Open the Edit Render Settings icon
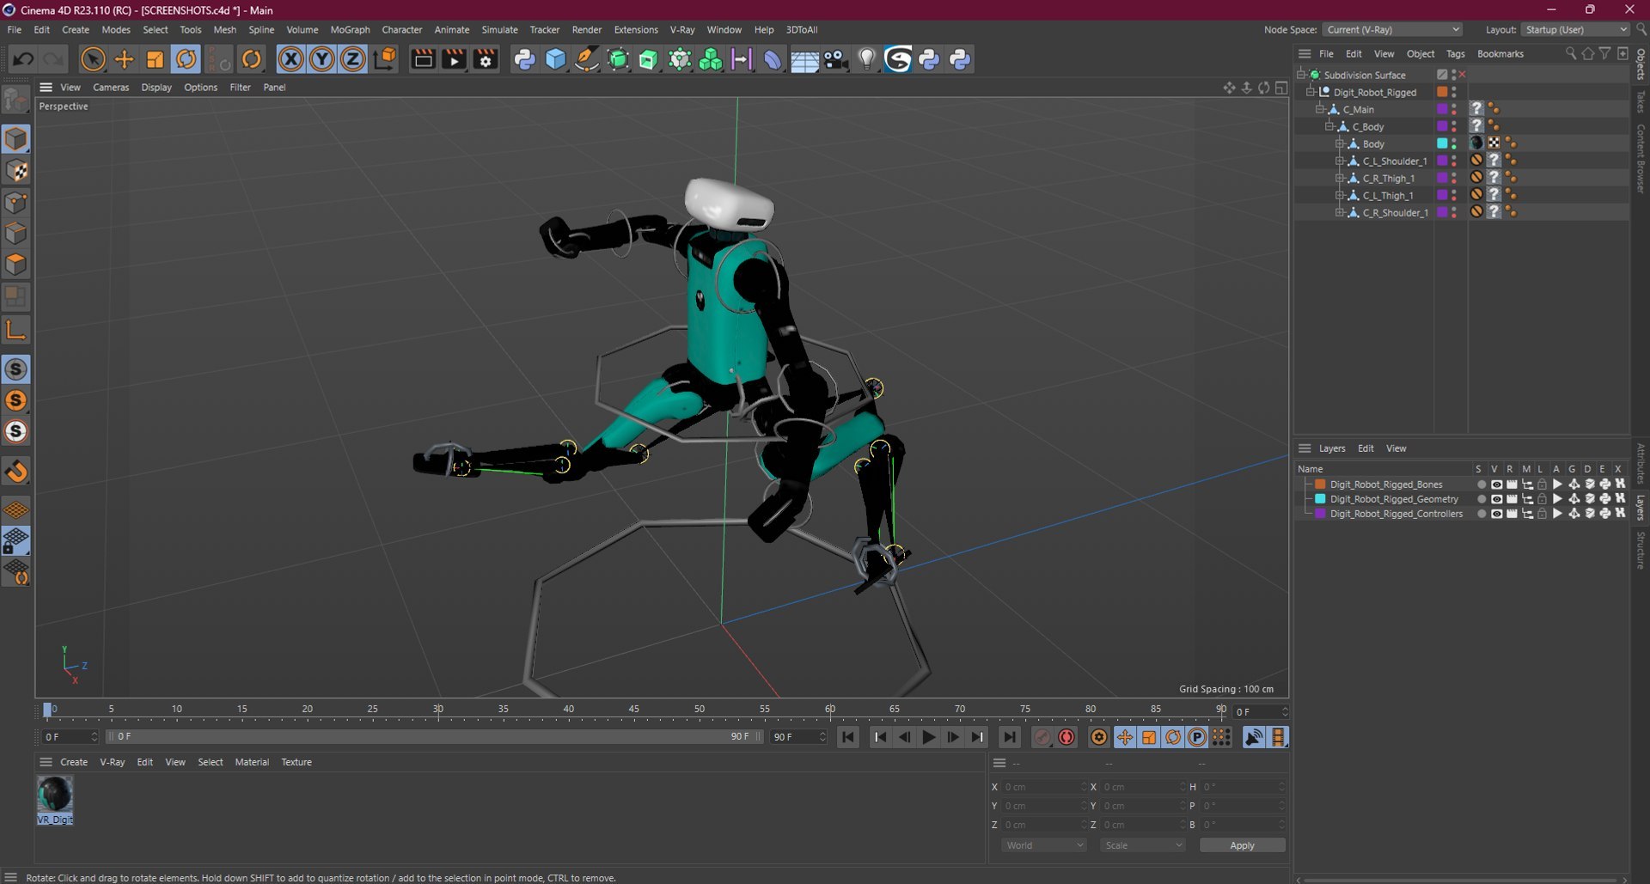Screen dimensions: 1650x884 click(x=486, y=59)
